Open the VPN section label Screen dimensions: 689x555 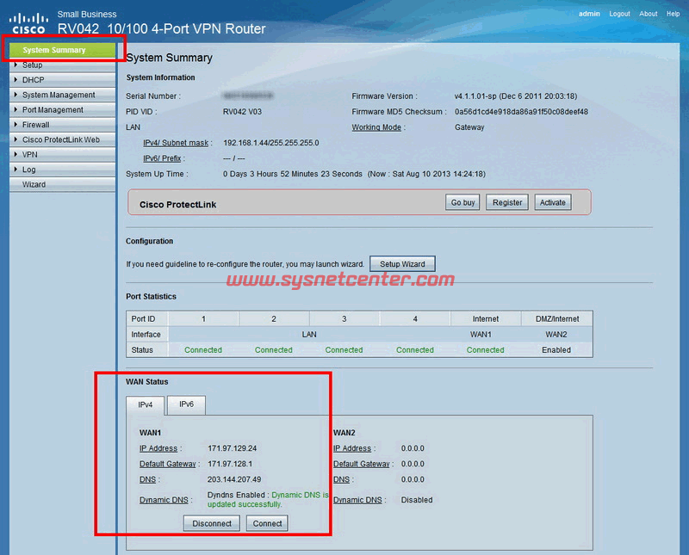[x=30, y=155]
